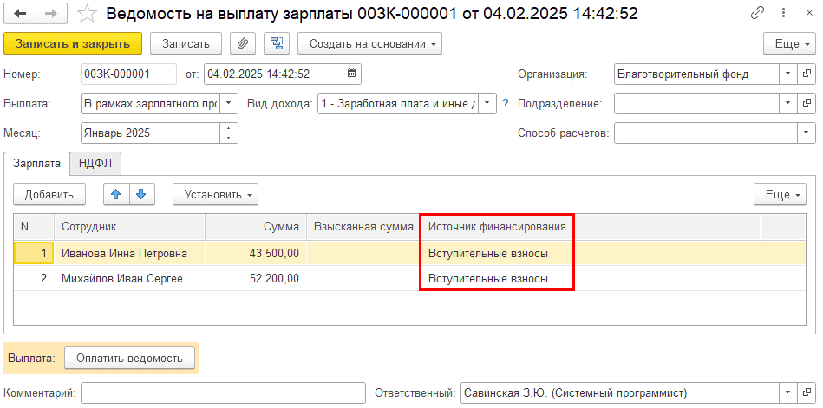Move row up with blue arrow
823x408 pixels.
[116, 195]
